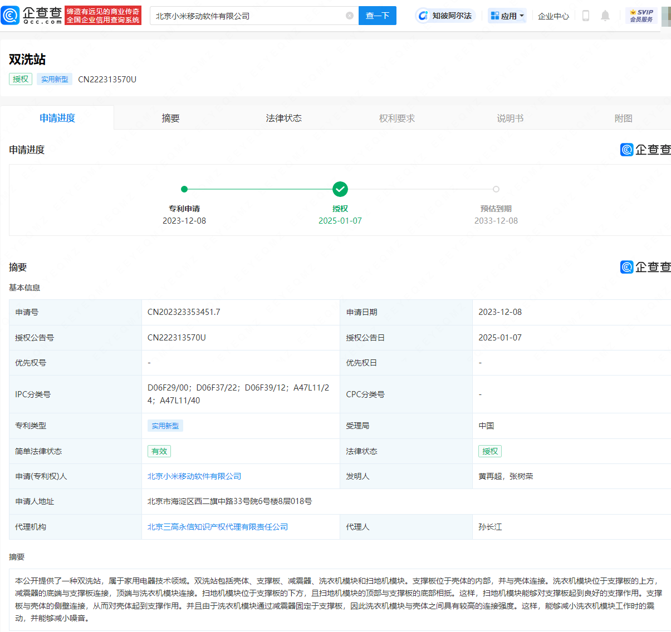View the 说明书 tab
Image resolution: width=671 pixels, height=632 pixels.
click(510, 118)
